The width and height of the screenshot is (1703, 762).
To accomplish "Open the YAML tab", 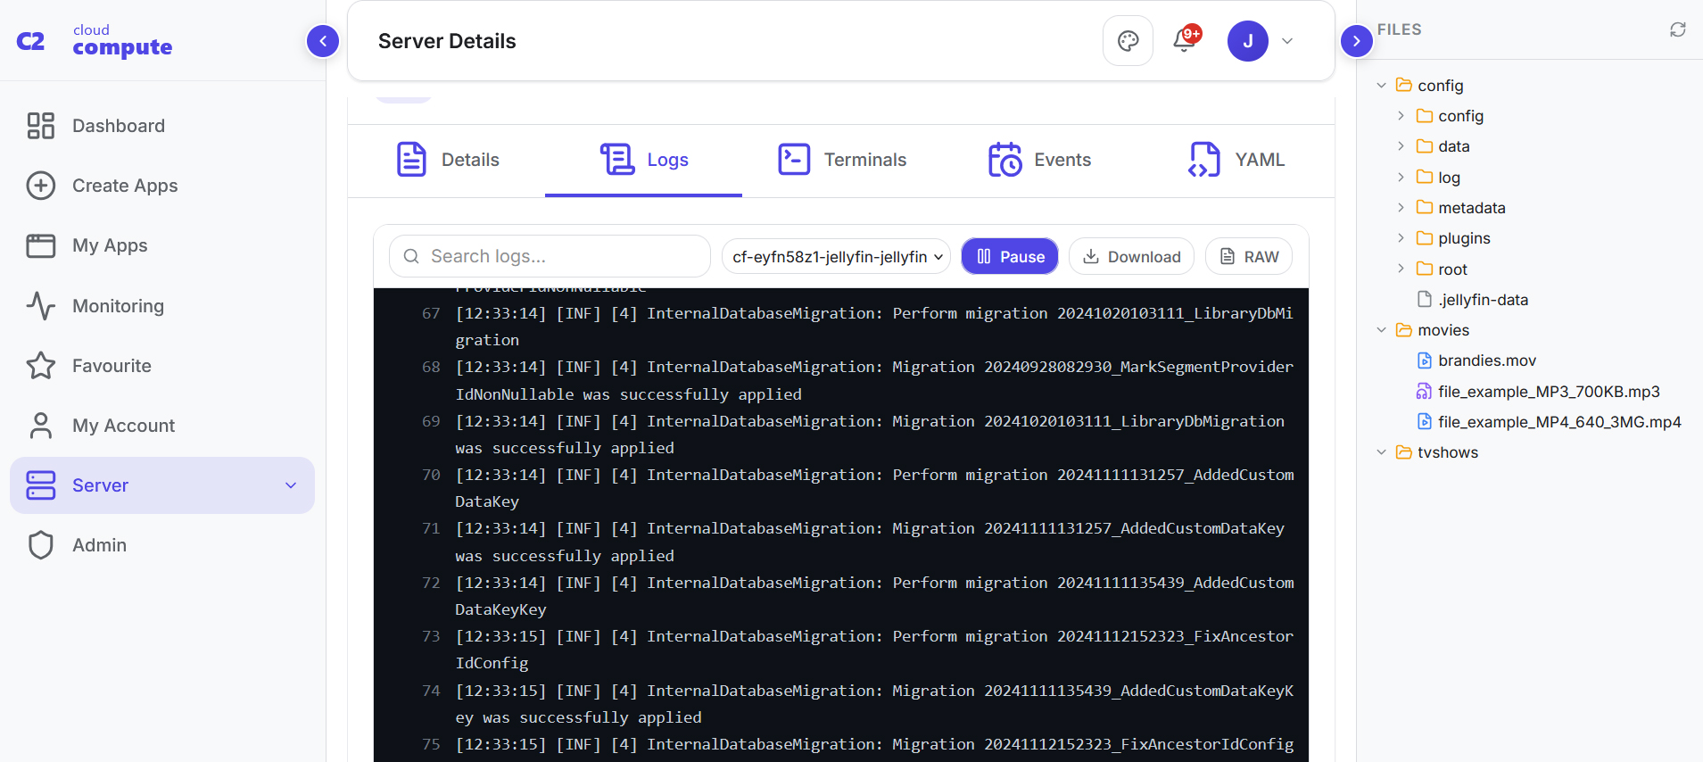I will point(1236,160).
